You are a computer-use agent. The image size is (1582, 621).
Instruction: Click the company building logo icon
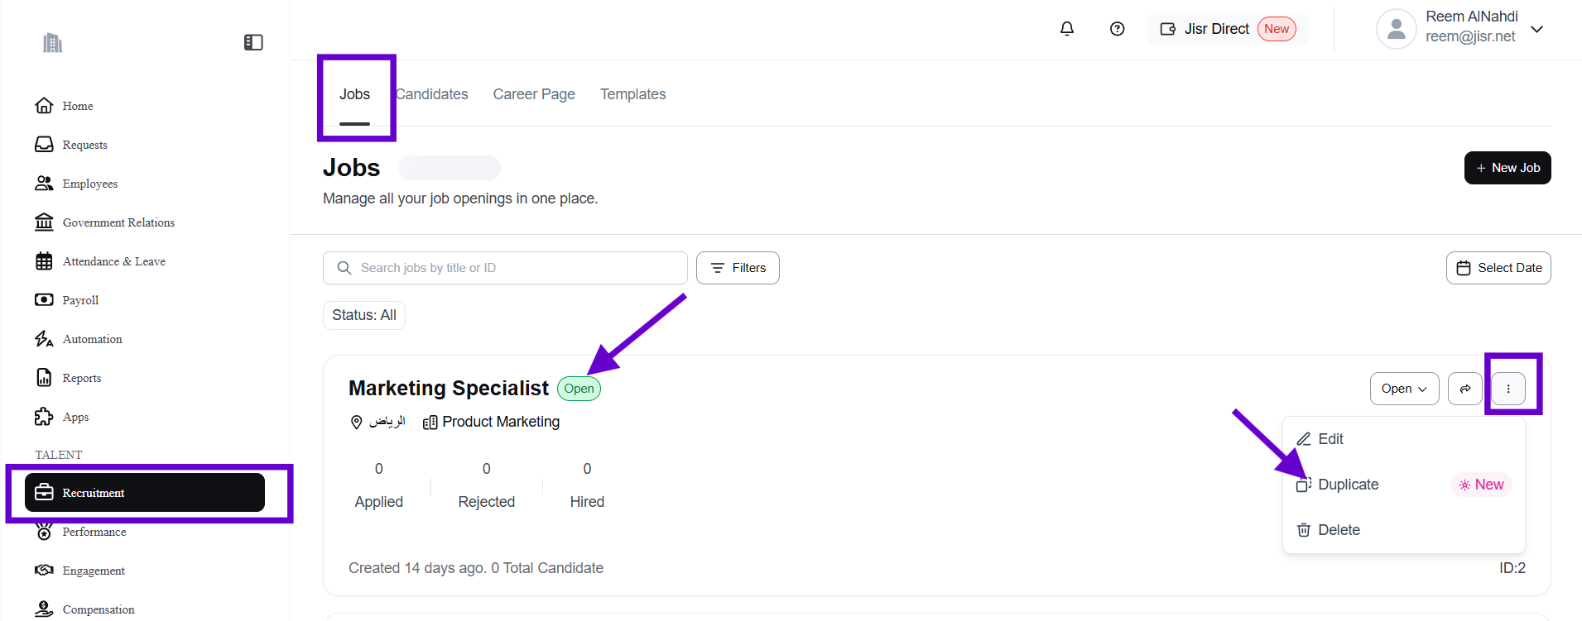tap(53, 43)
